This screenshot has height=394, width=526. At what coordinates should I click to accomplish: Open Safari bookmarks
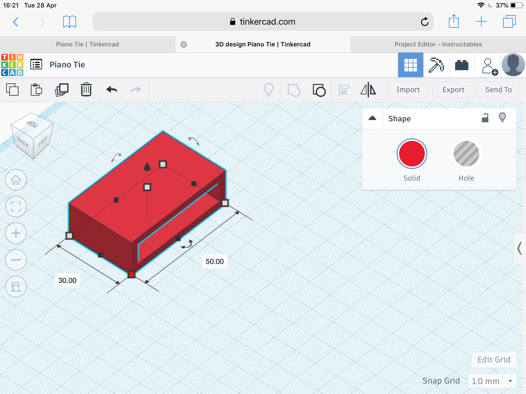[70, 22]
